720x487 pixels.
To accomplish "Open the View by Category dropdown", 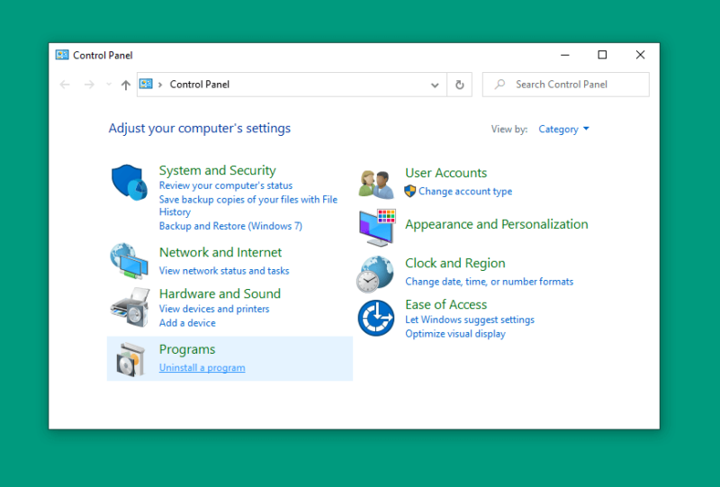I will pos(564,129).
